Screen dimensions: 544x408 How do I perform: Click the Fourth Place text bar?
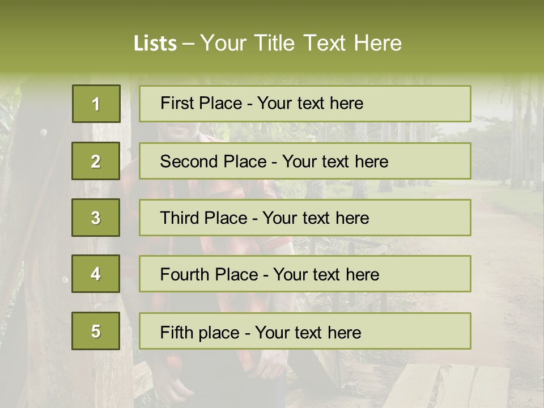(x=305, y=274)
